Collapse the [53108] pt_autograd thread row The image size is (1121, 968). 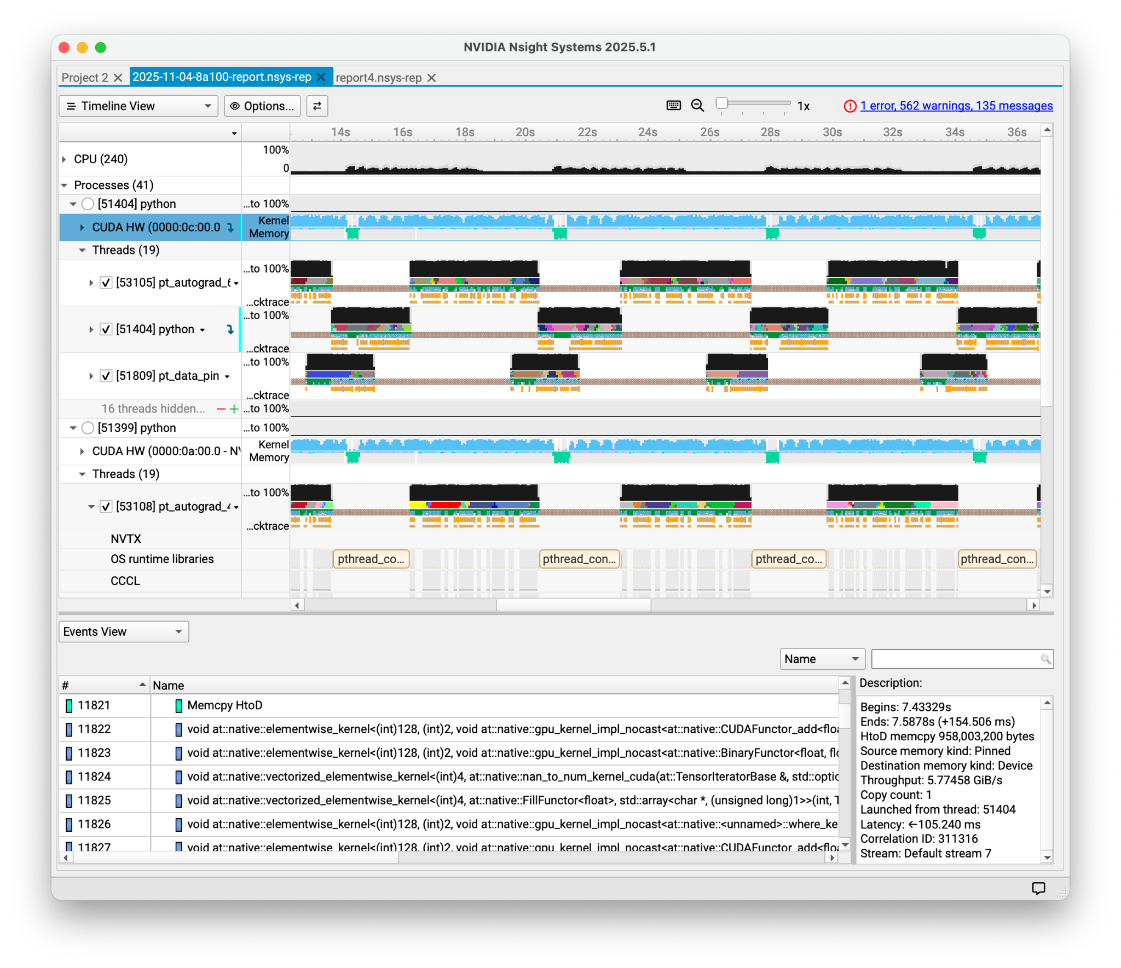91,506
